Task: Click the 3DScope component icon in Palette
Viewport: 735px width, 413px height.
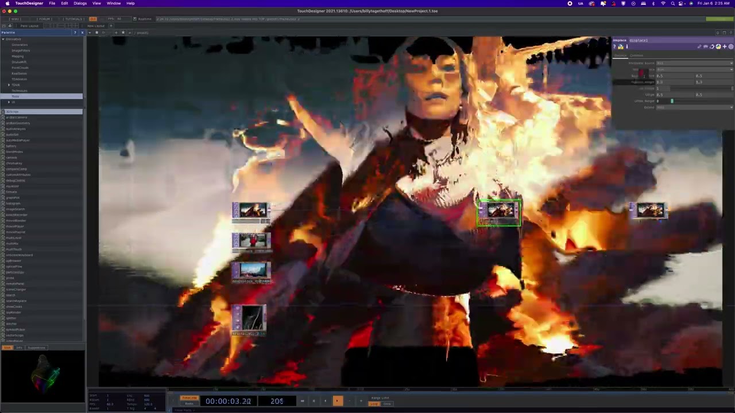Action: pyautogui.click(x=3, y=111)
